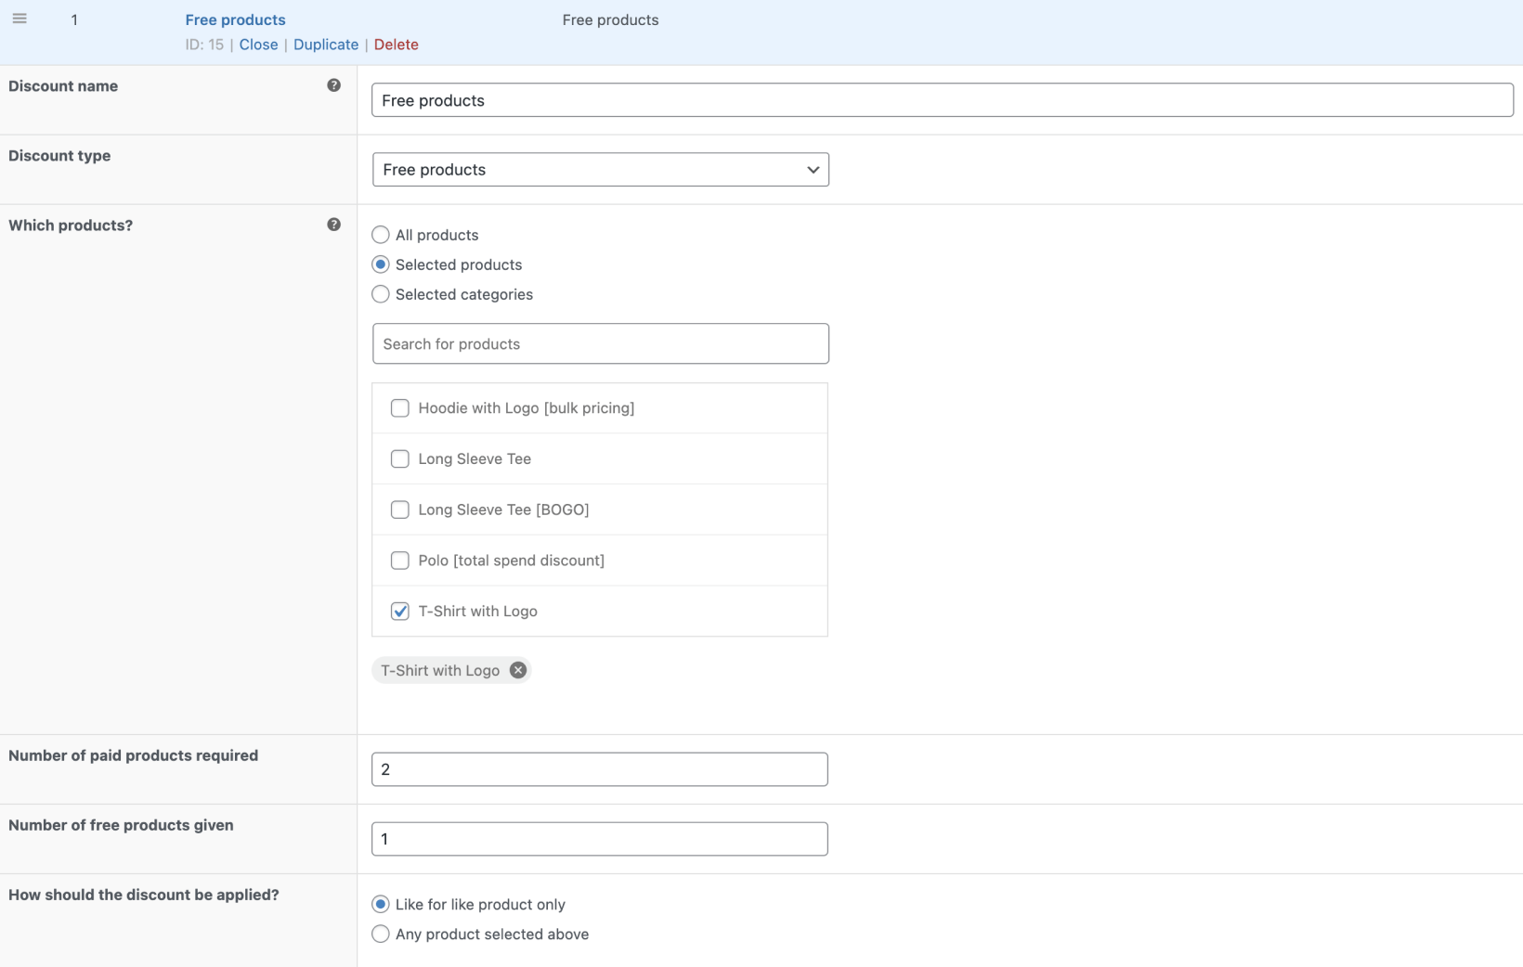1523x967 pixels.
Task: Click the Close link under rule title
Action: click(258, 45)
